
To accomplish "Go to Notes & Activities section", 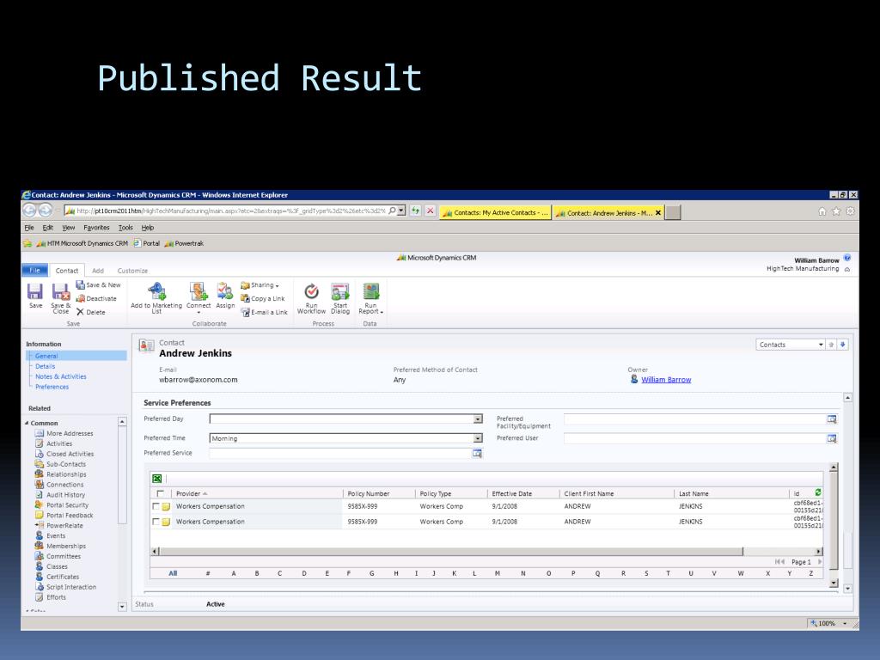I will [61, 376].
